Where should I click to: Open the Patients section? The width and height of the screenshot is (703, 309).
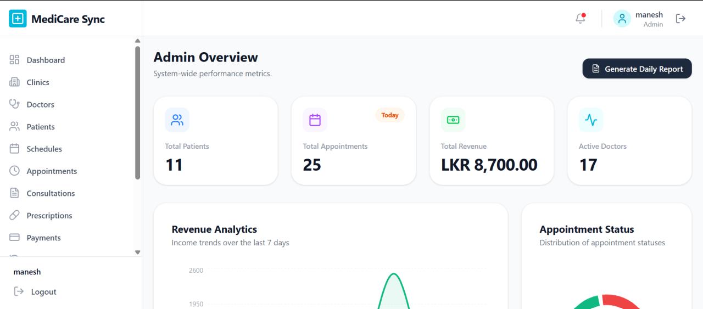[41, 127]
